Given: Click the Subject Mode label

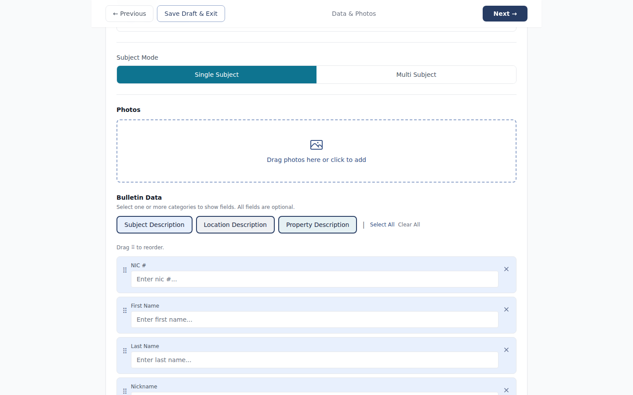Looking at the screenshot, I should 137,57.
